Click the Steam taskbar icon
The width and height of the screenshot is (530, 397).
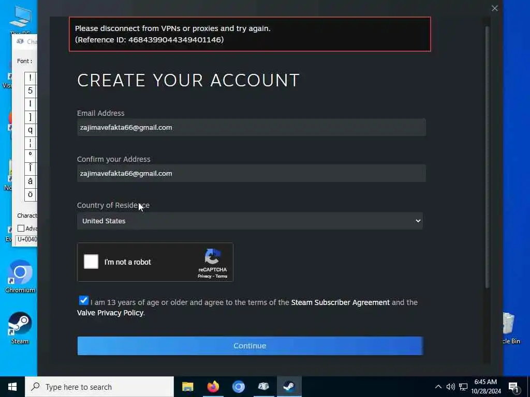coord(289,387)
